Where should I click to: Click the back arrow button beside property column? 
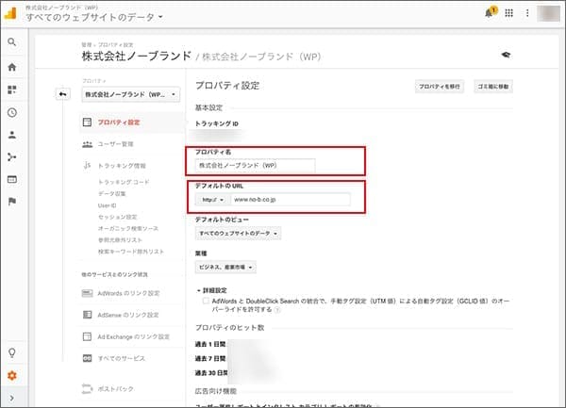[63, 94]
